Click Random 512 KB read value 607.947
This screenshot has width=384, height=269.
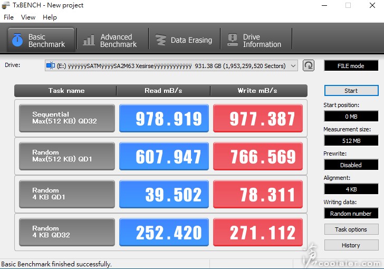(164, 156)
